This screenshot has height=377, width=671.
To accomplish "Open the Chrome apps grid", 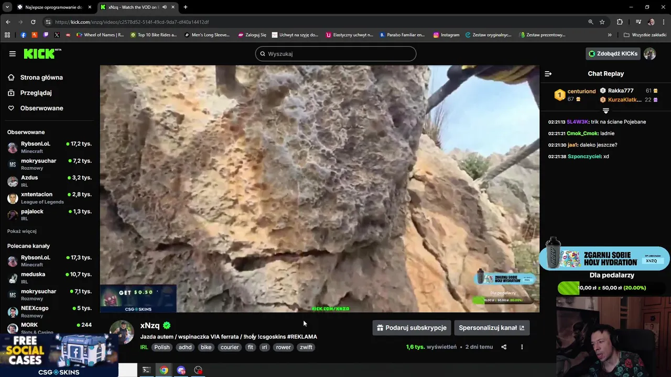I will 7,35.
